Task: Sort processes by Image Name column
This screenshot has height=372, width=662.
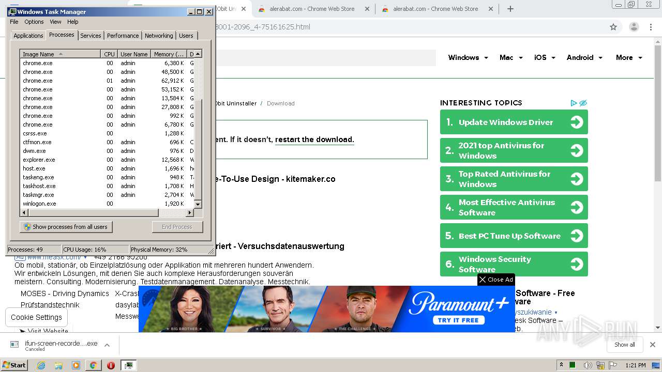Action: pyautogui.click(x=60, y=54)
